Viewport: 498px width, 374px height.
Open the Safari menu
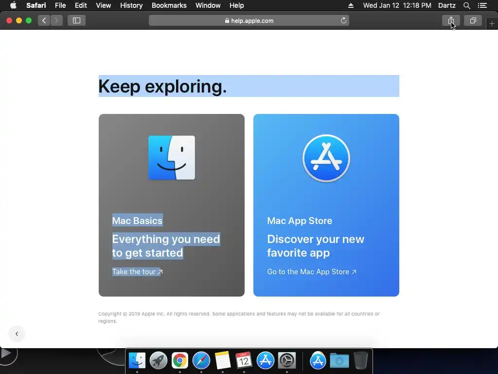36,5
